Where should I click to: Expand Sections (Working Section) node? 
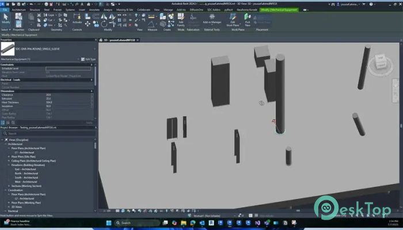pyautogui.click(x=9, y=186)
